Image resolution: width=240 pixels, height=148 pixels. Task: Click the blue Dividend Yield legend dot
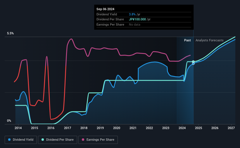pos(9,140)
